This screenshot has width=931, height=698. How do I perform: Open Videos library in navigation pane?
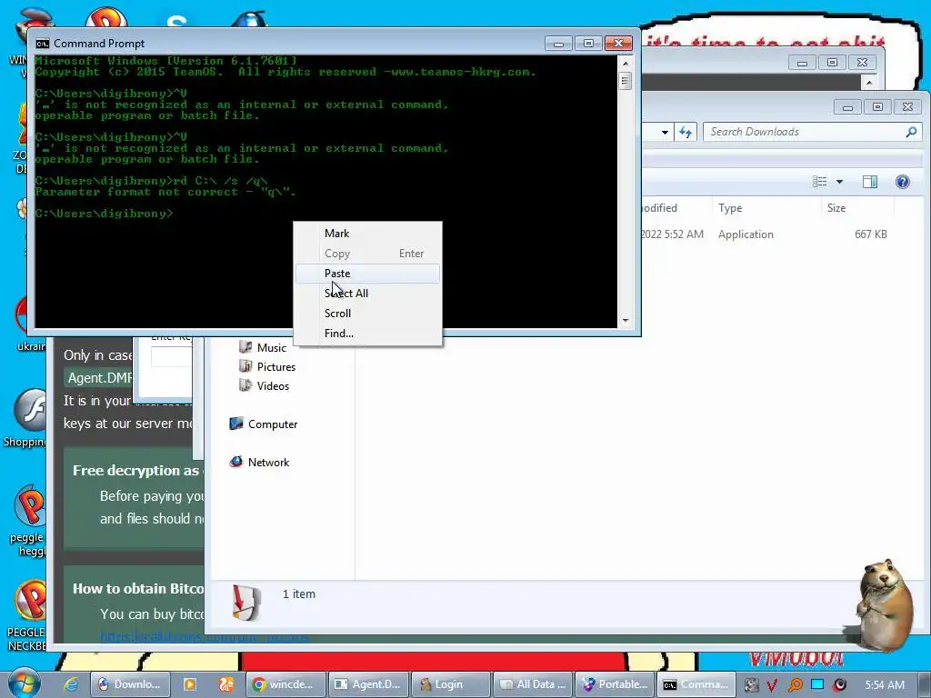pos(264,385)
